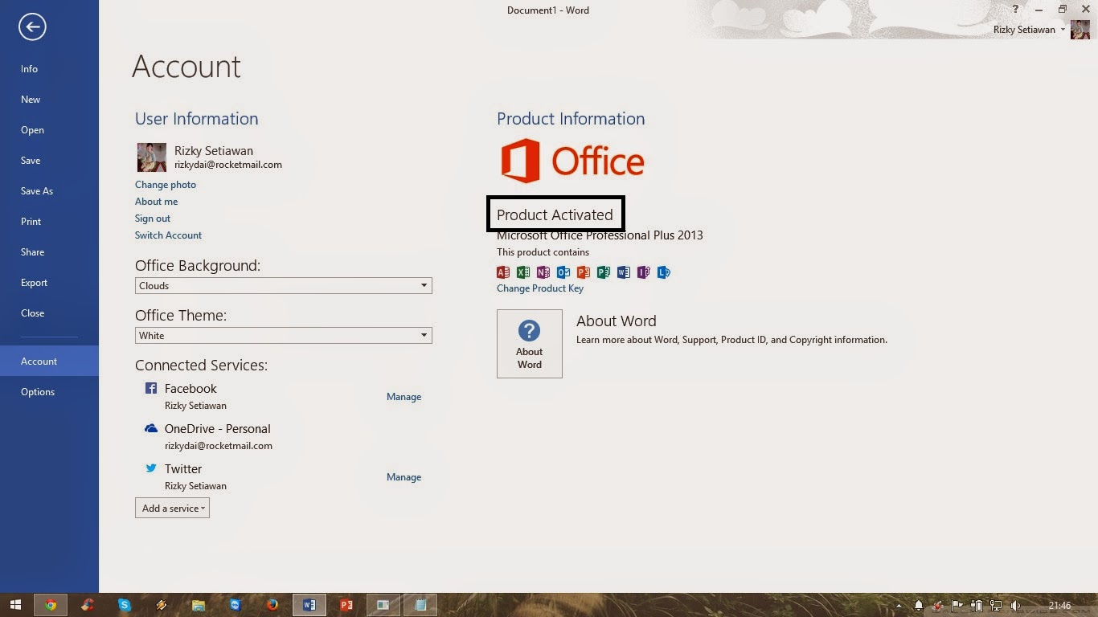1098x617 pixels.
Task: Launch Skype from the taskbar
Action: click(125, 605)
